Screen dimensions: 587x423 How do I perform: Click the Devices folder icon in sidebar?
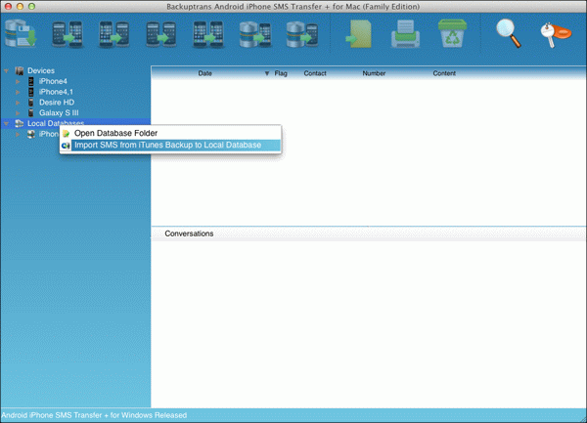click(x=20, y=70)
